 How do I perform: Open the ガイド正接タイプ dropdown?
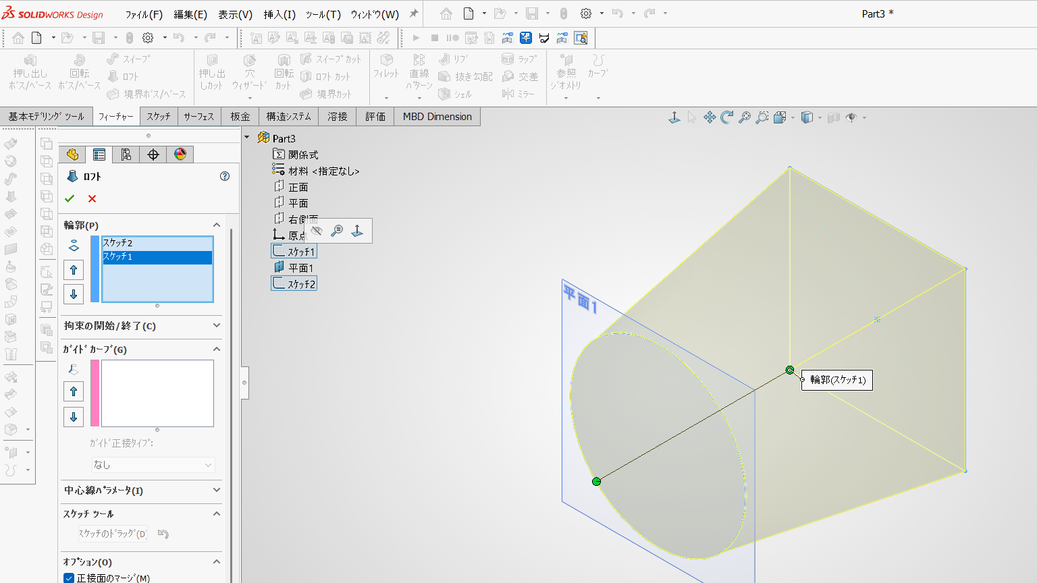click(153, 465)
